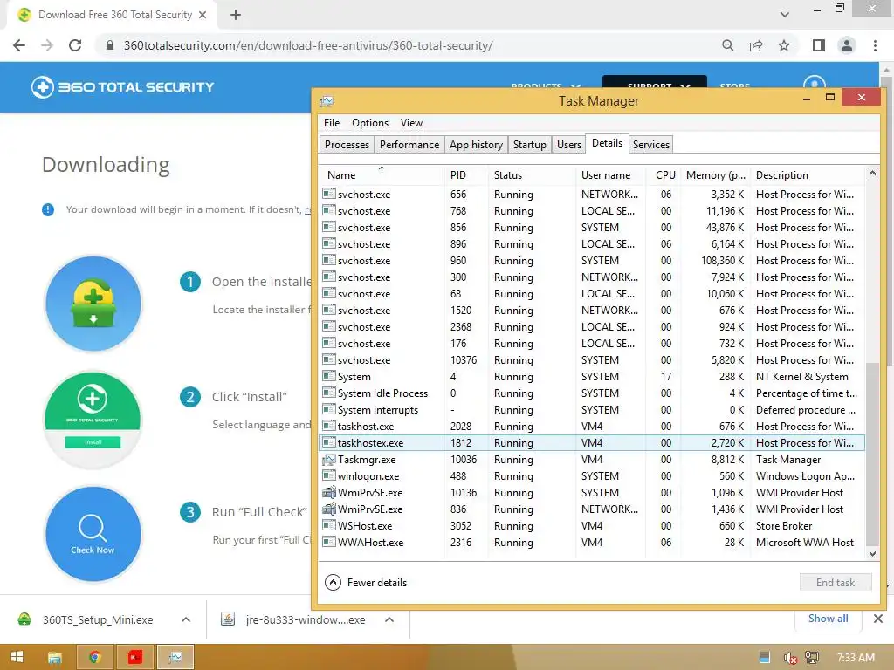Open the 360TS_Setup_Mini.exe download options arrow
This screenshot has width=894, height=670.
(x=186, y=619)
